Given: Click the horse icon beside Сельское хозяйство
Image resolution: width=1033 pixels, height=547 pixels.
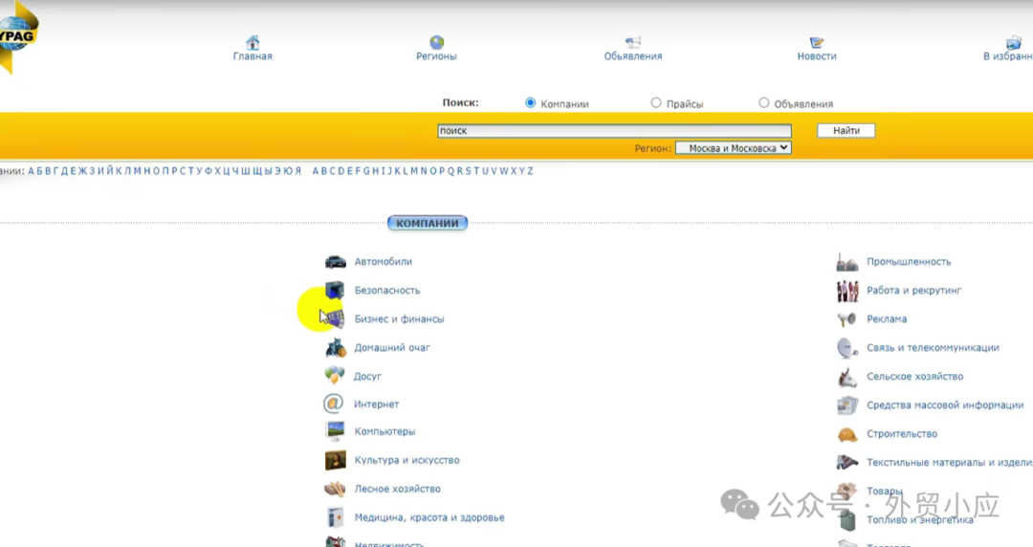Looking at the screenshot, I should (x=846, y=377).
